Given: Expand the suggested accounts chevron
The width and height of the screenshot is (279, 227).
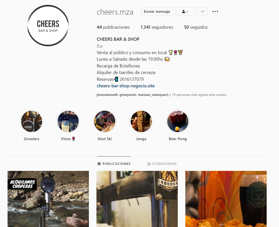Looking at the screenshot, I should click(x=202, y=12).
